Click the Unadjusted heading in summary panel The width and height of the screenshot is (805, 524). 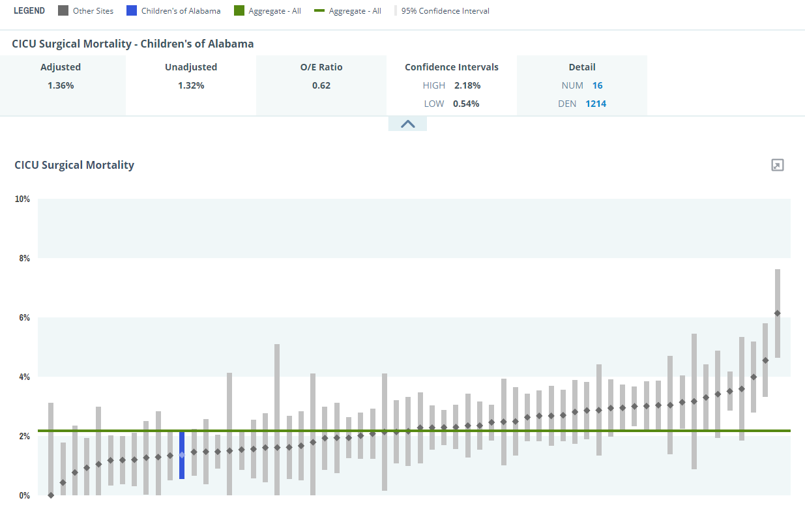pos(191,67)
